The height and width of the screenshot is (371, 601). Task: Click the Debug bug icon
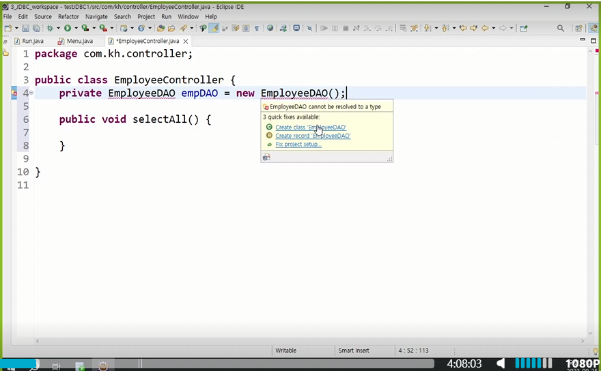tap(50, 28)
